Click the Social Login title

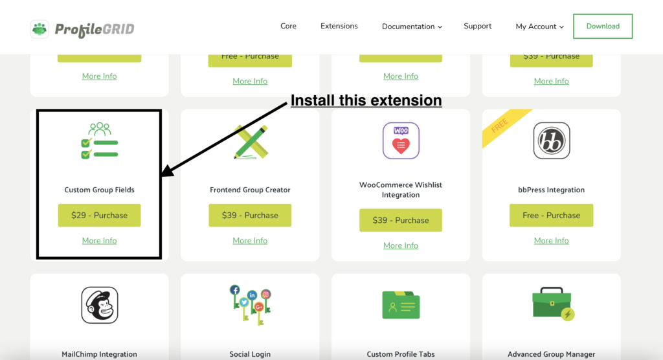(x=250, y=354)
